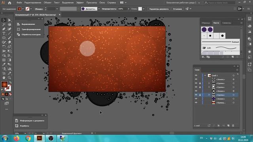Open stroke weight dropdown
253x142 pixels.
[57, 9]
